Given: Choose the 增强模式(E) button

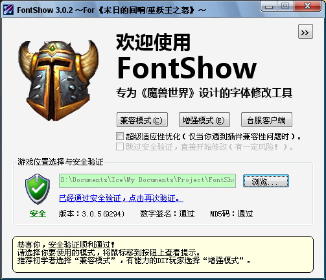Looking at the screenshot, I should 204,120.
